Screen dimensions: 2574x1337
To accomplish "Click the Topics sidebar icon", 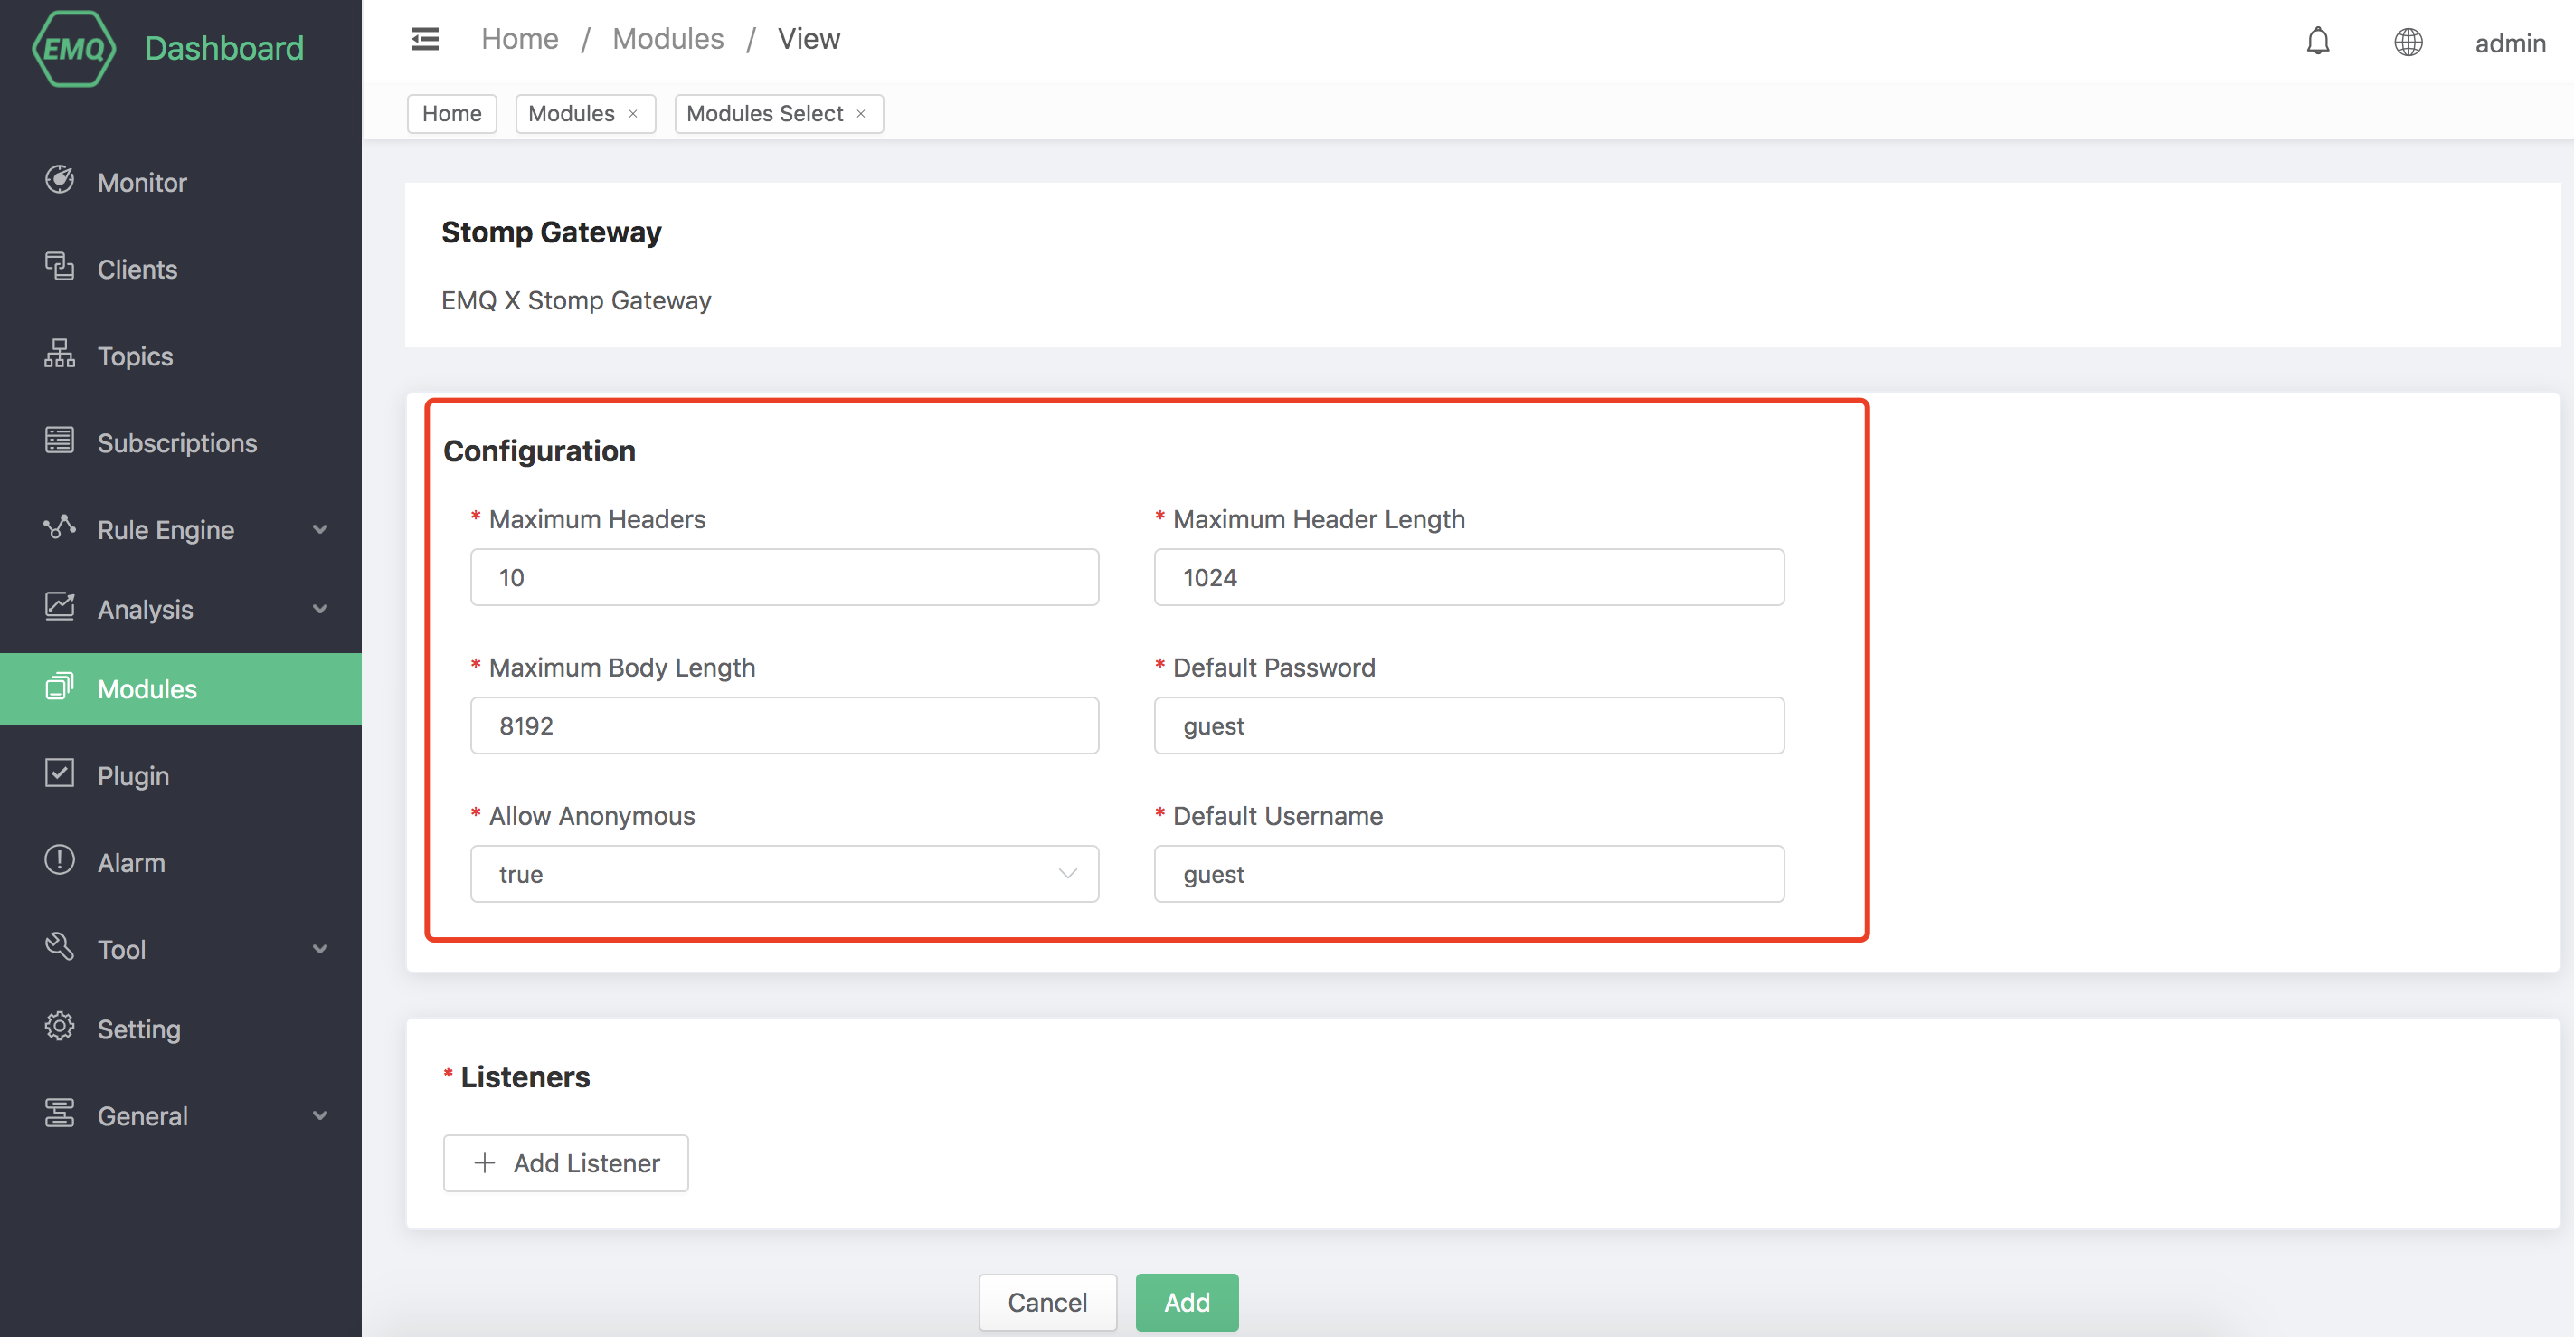I will click(x=59, y=354).
